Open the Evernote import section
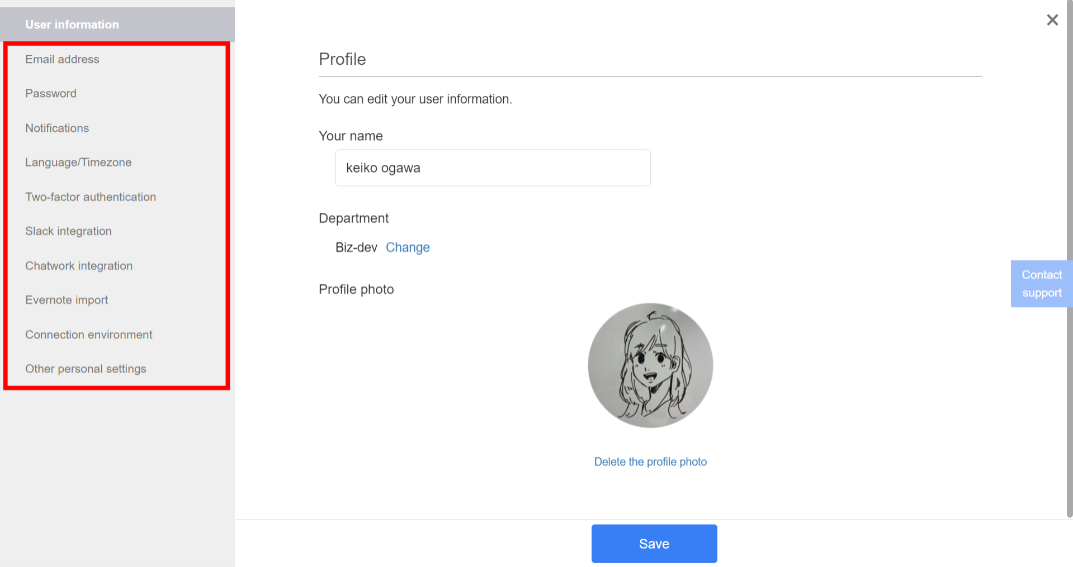Viewport: 1073px width, 567px height. click(67, 300)
